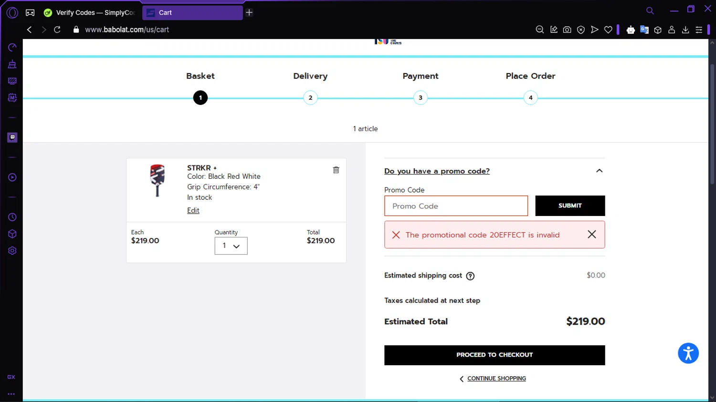The image size is (716, 402).
Task: Open Google Translate extension icon
Action: 644,30
